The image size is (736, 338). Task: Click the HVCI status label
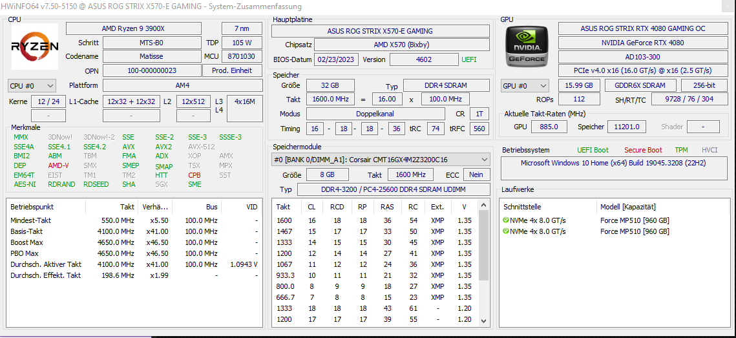click(710, 150)
